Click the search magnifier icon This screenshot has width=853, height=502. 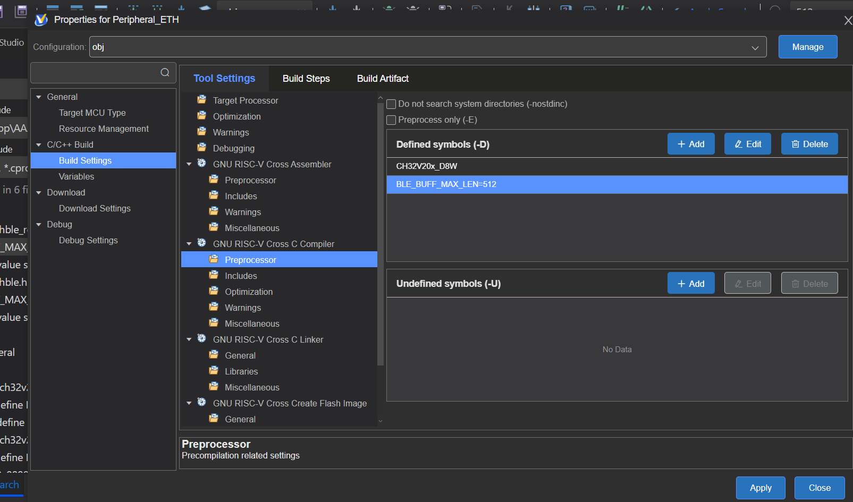click(x=165, y=72)
